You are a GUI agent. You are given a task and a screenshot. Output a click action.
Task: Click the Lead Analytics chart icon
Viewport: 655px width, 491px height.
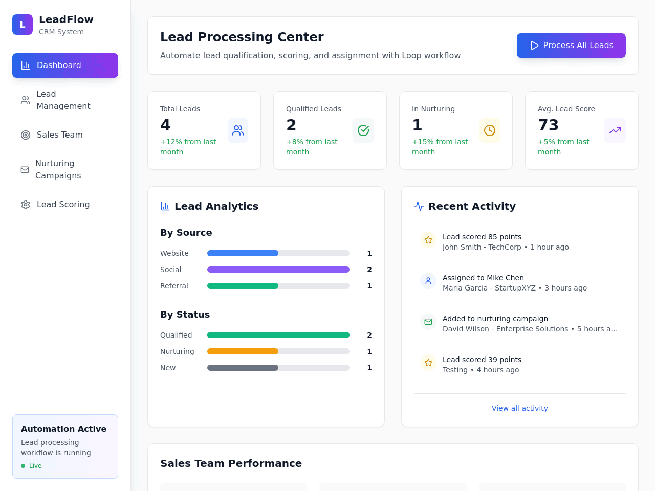pos(165,206)
